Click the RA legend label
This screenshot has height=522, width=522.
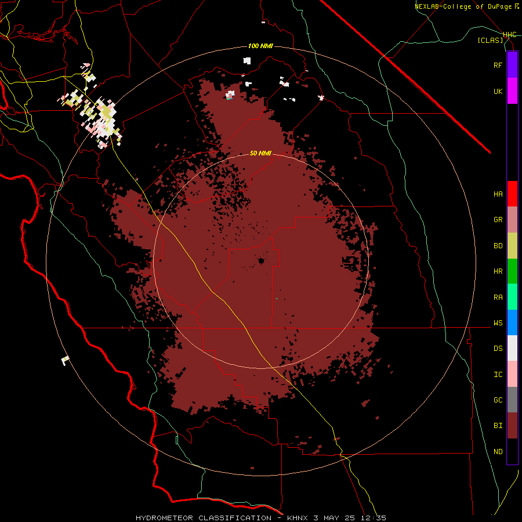coord(498,297)
